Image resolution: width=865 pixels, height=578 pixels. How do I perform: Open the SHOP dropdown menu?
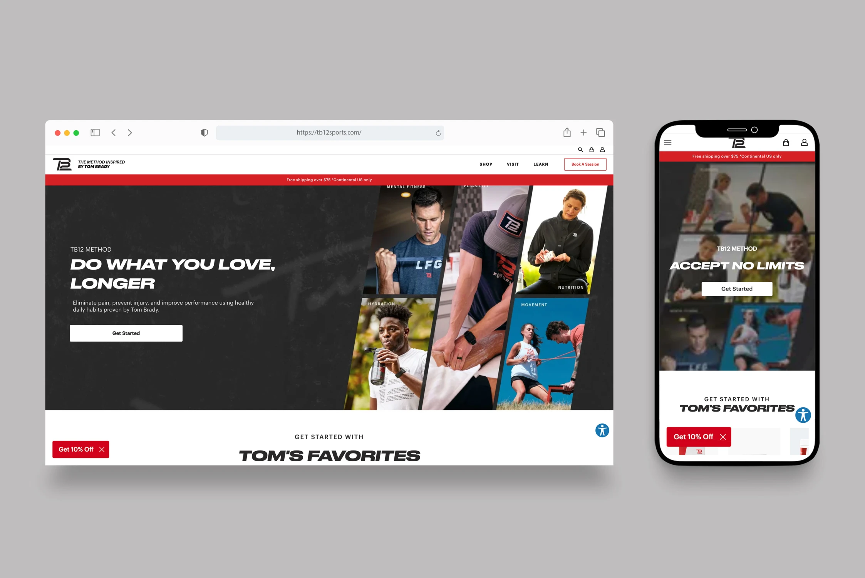485,164
